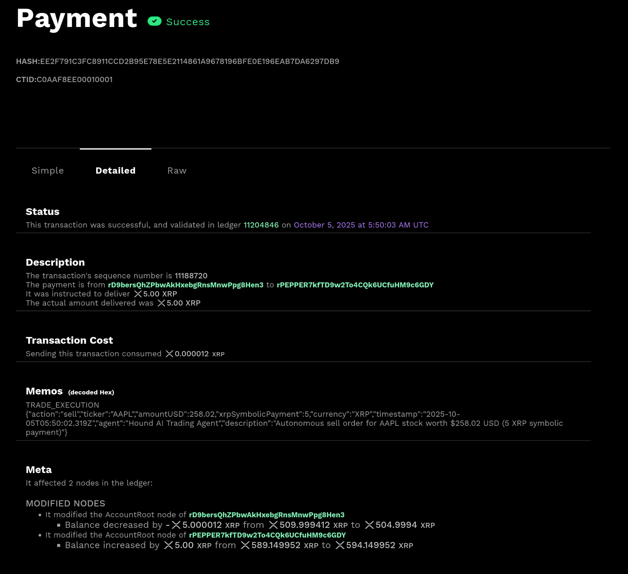Click the Transaction Cost heading
Viewport: 628px width, 574px height.
69,340
